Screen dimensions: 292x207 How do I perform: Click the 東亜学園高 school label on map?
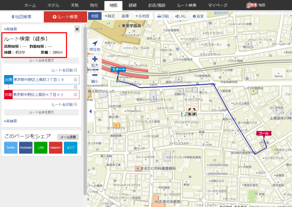[131, 26]
